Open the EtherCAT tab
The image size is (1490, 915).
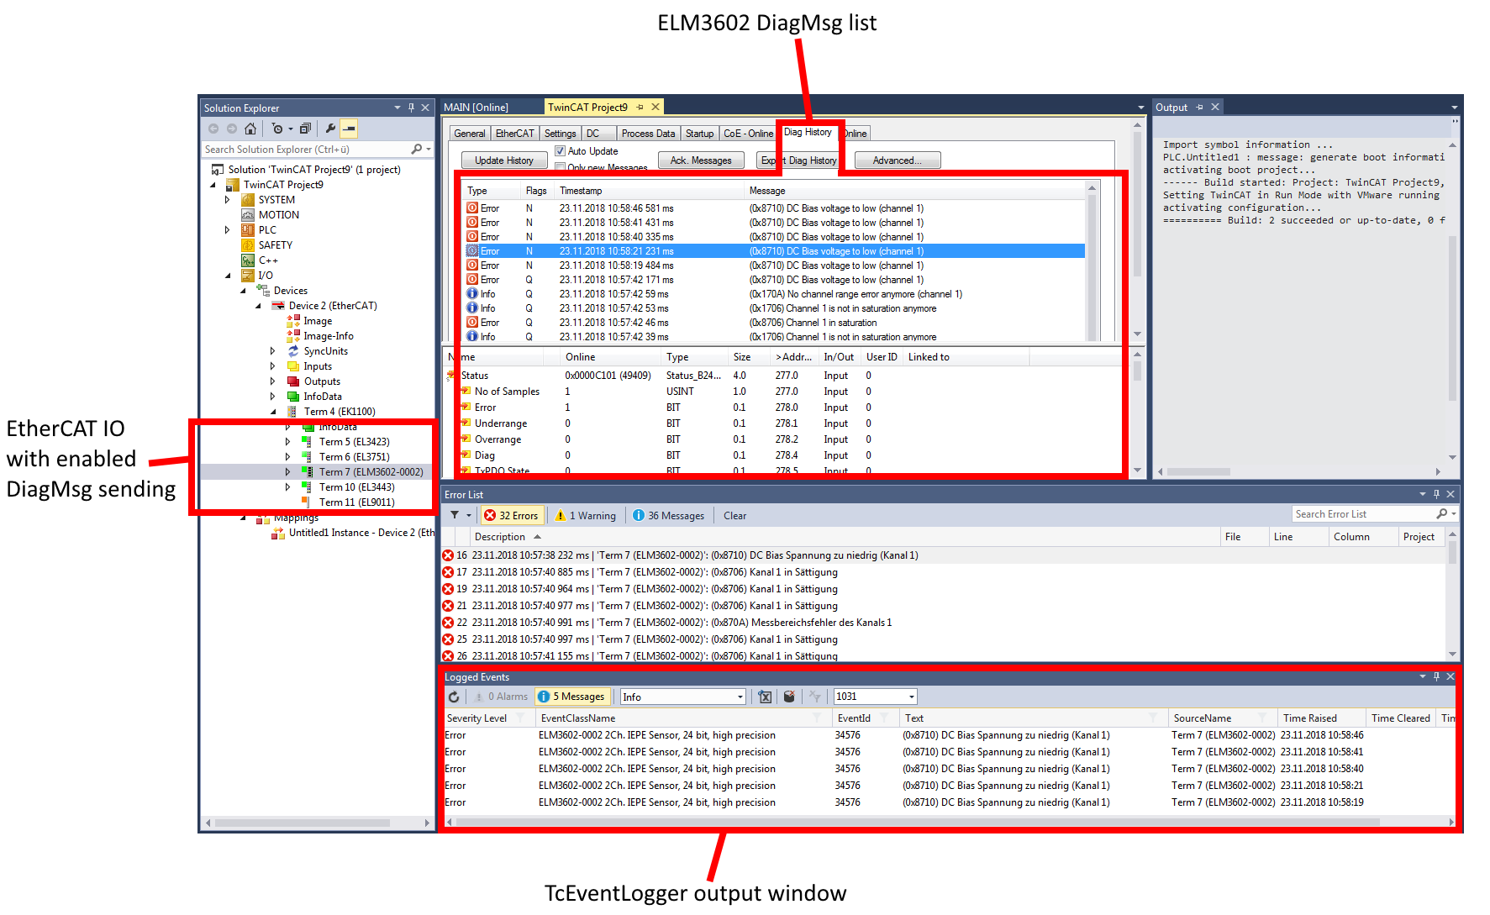(514, 134)
